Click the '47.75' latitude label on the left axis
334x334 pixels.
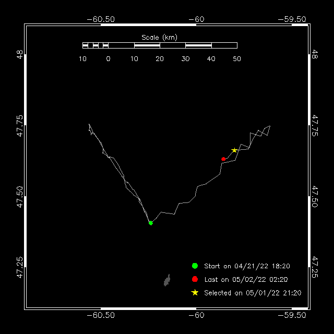coord(19,126)
